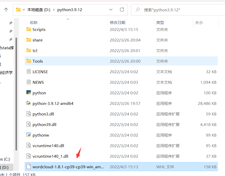Click the folder icon in address bar

coord(18,10)
